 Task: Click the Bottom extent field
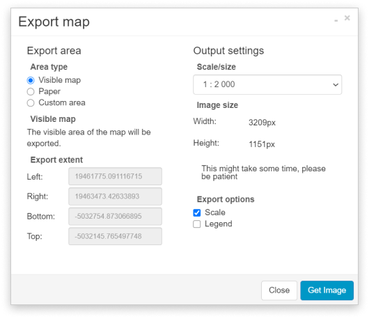tap(115, 217)
